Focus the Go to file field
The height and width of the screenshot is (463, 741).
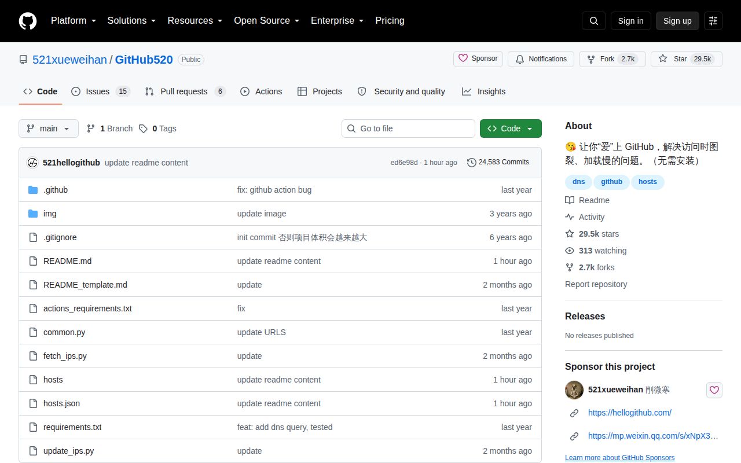408,128
